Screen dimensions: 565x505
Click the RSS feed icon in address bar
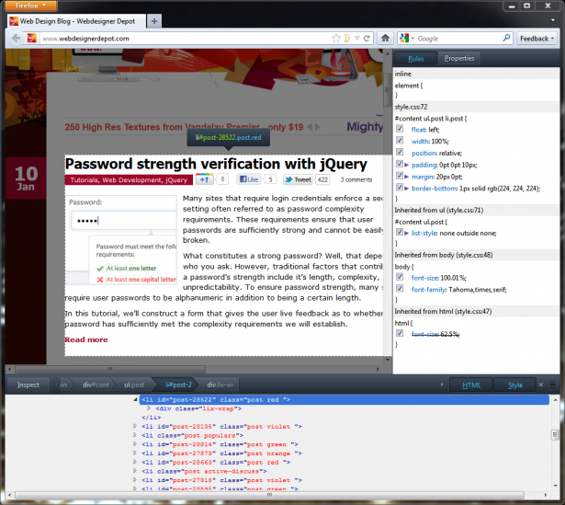347,38
